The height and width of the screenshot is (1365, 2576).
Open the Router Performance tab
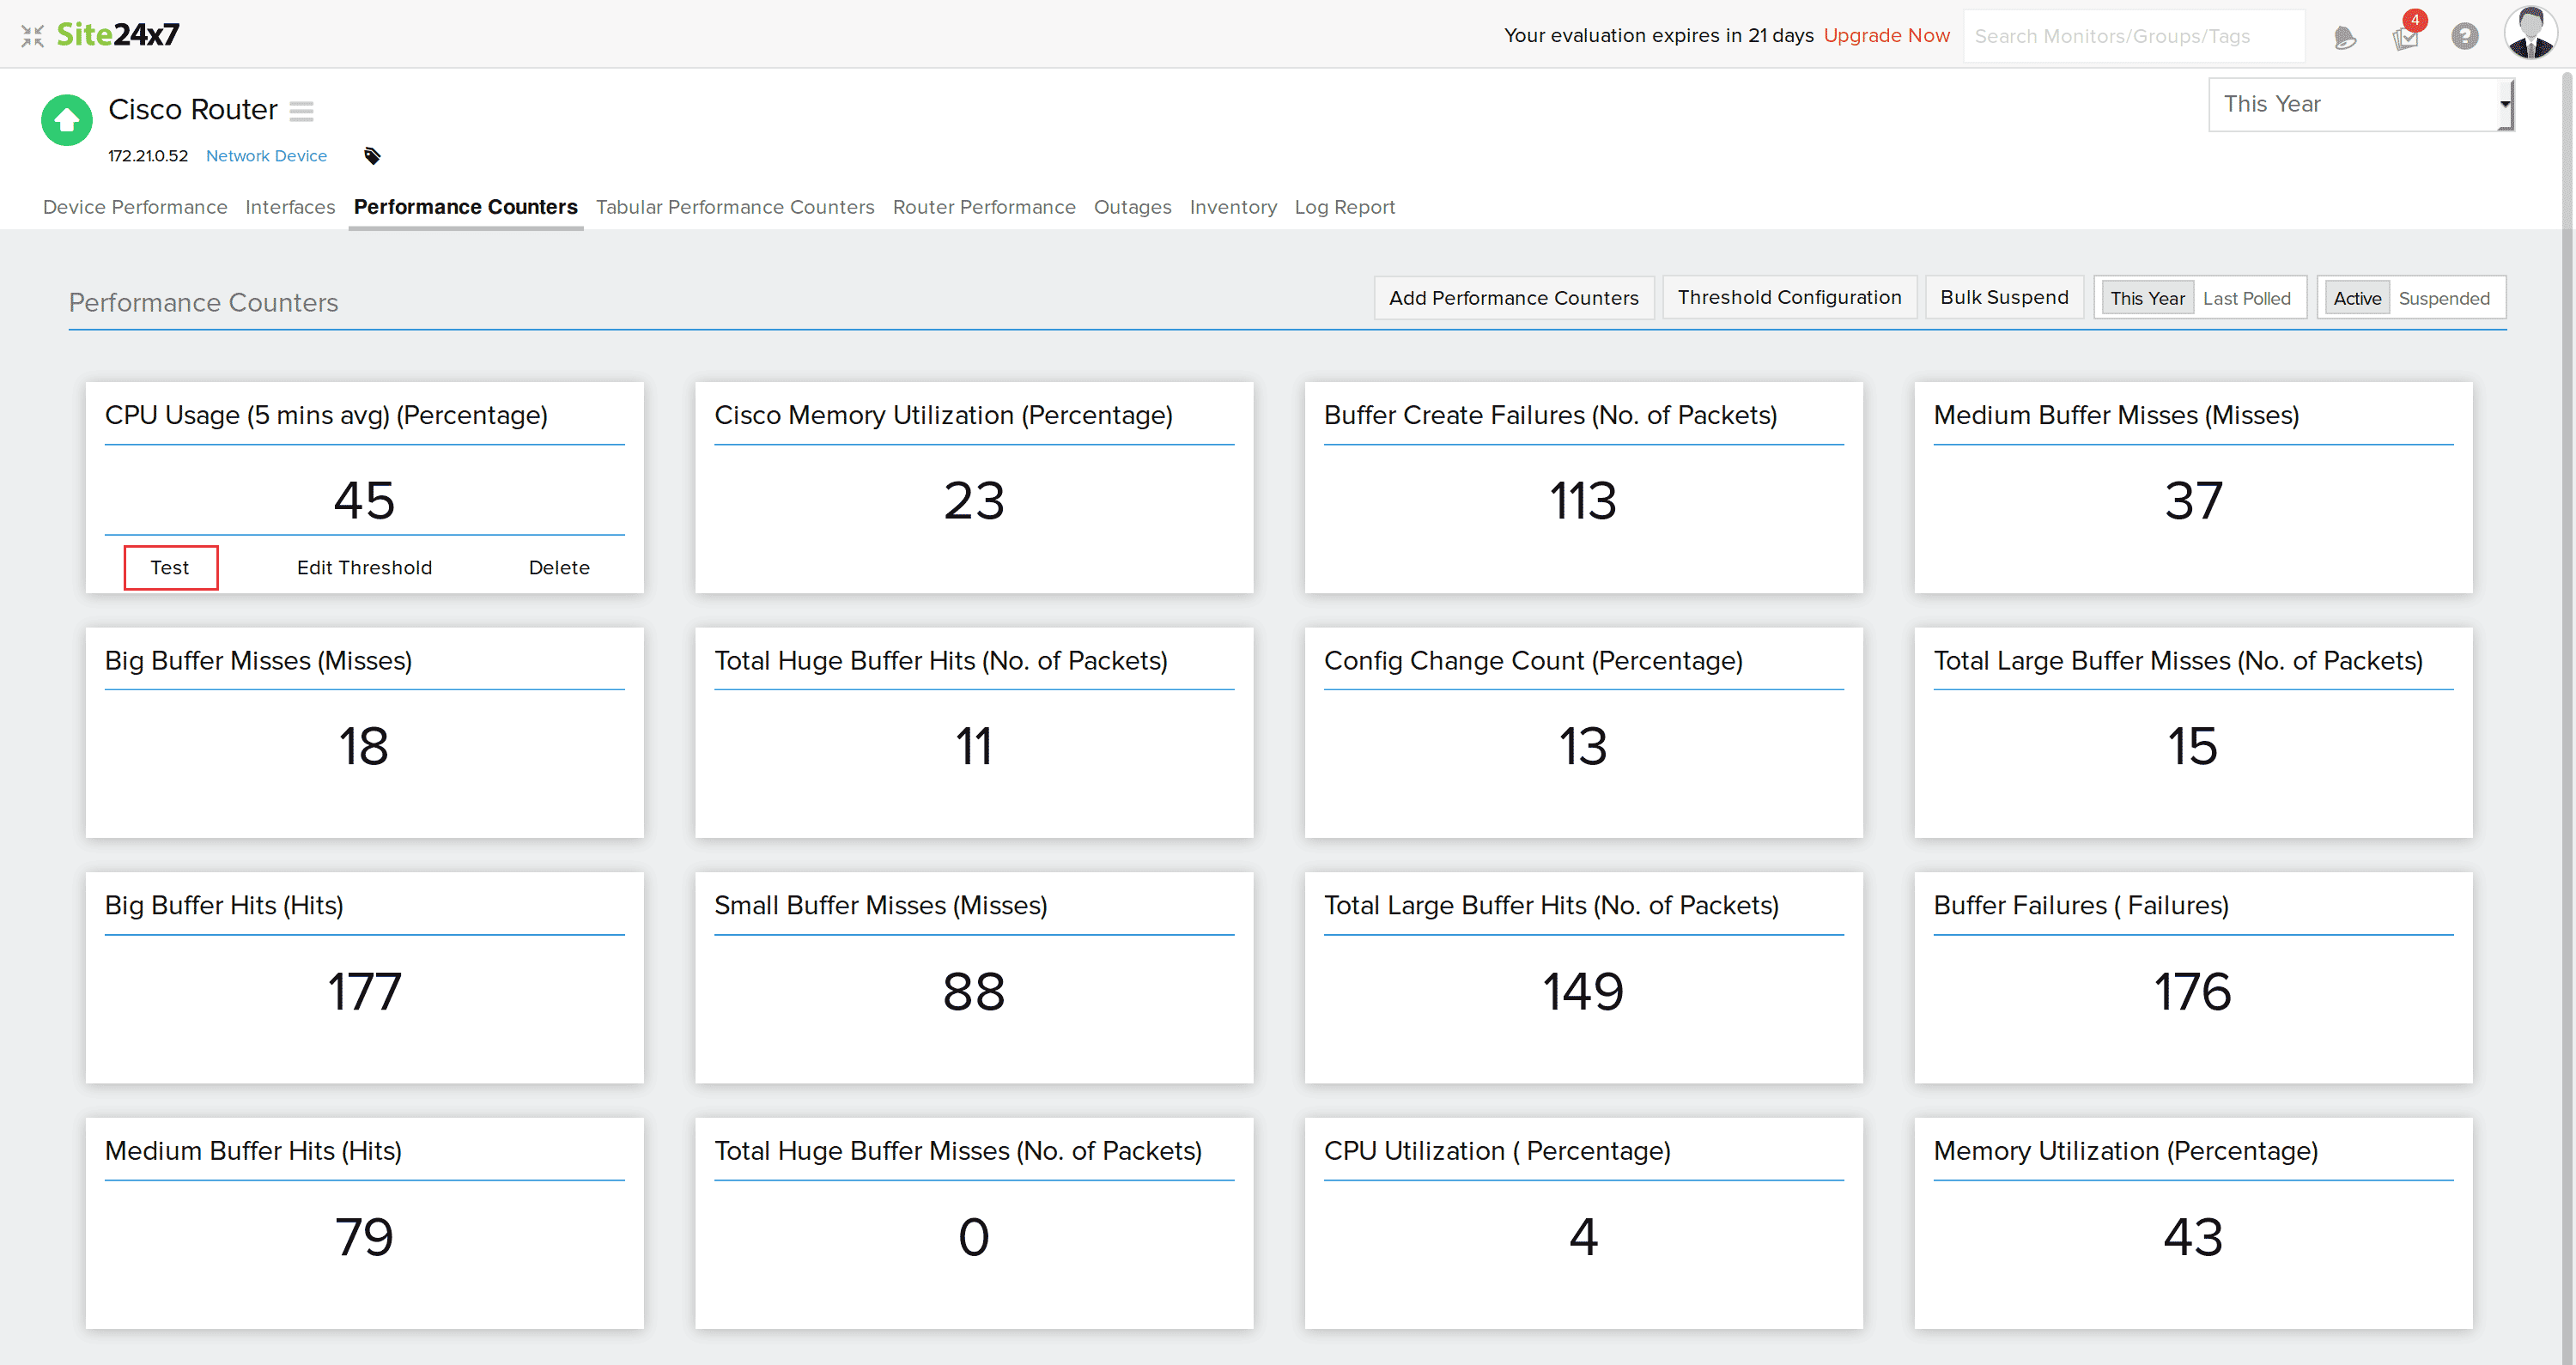click(x=983, y=207)
